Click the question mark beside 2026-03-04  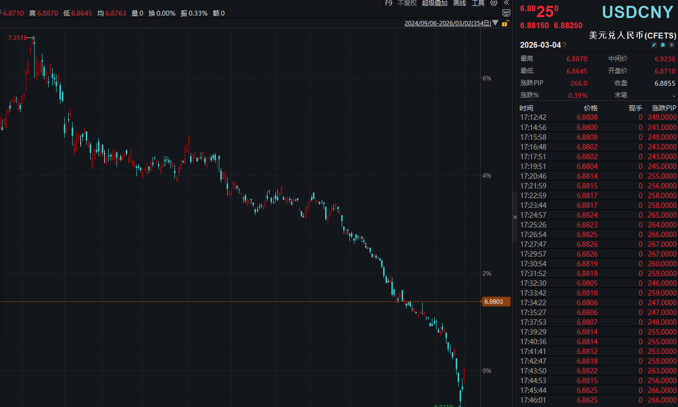[565, 45]
